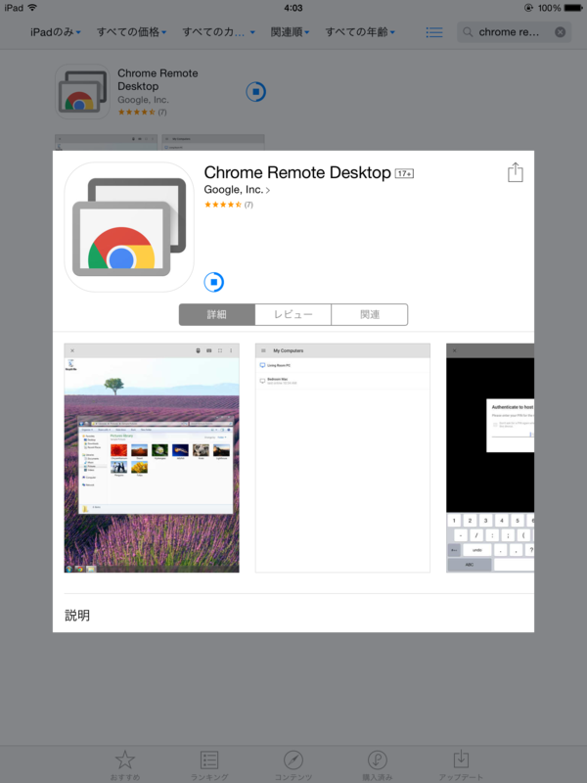Open the アップデート updates tab

click(461, 765)
